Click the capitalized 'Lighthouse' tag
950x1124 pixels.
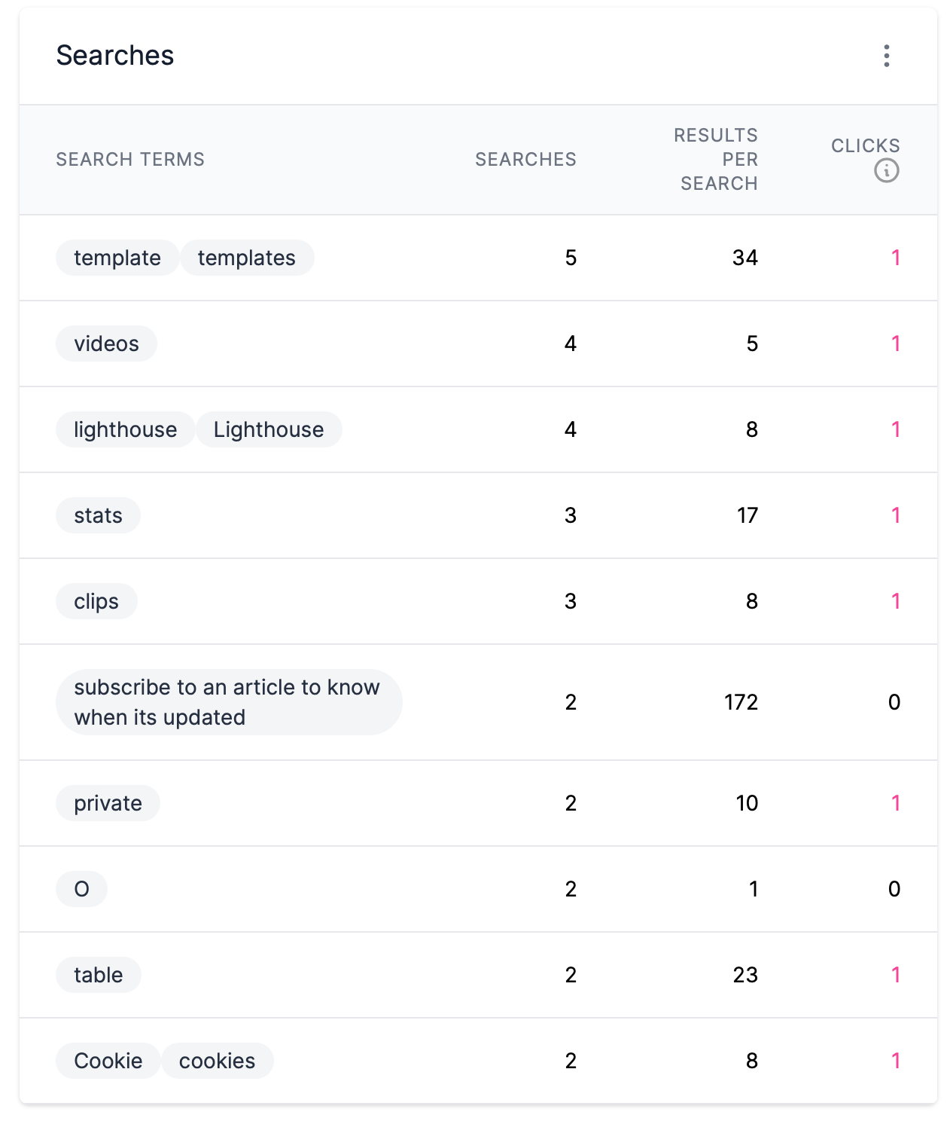pos(269,429)
